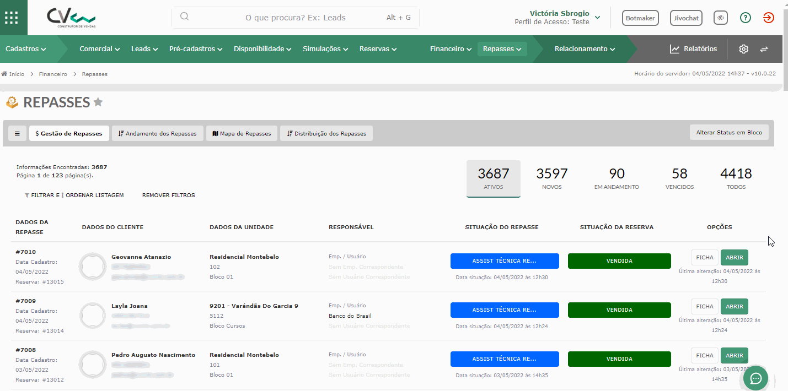Open the chat bubble widget
The width and height of the screenshot is (788, 391).
pyautogui.click(x=756, y=378)
